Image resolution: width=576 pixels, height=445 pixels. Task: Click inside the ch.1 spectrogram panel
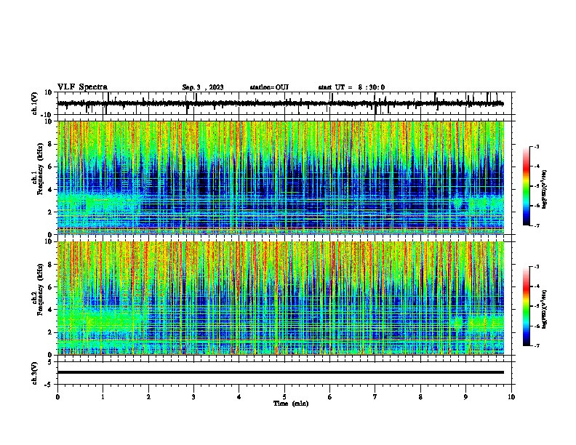(281, 177)
